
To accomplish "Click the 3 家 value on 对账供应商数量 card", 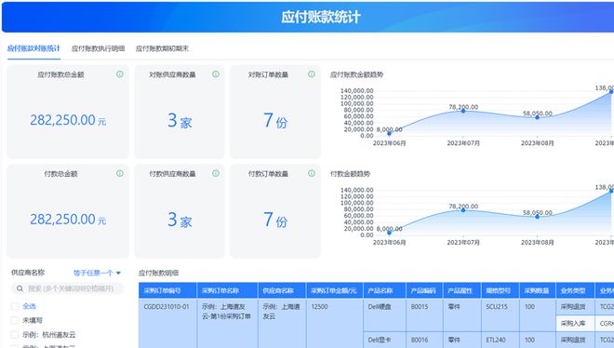I will pyautogui.click(x=180, y=121).
